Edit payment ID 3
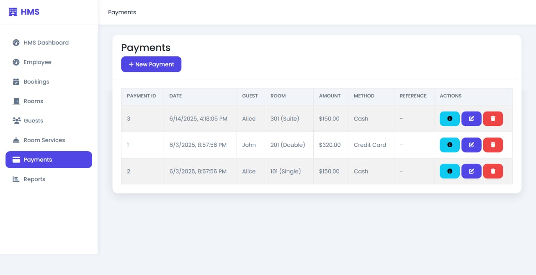The height and width of the screenshot is (275, 536). 472,119
